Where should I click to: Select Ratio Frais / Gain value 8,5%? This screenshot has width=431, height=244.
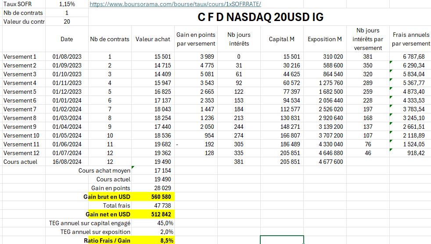click(x=153, y=240)
